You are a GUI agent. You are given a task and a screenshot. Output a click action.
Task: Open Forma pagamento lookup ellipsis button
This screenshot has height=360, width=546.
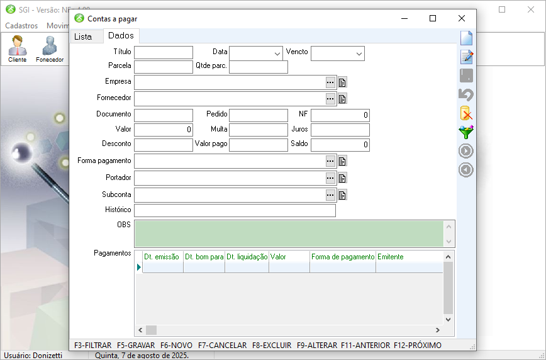click(330, 161)
